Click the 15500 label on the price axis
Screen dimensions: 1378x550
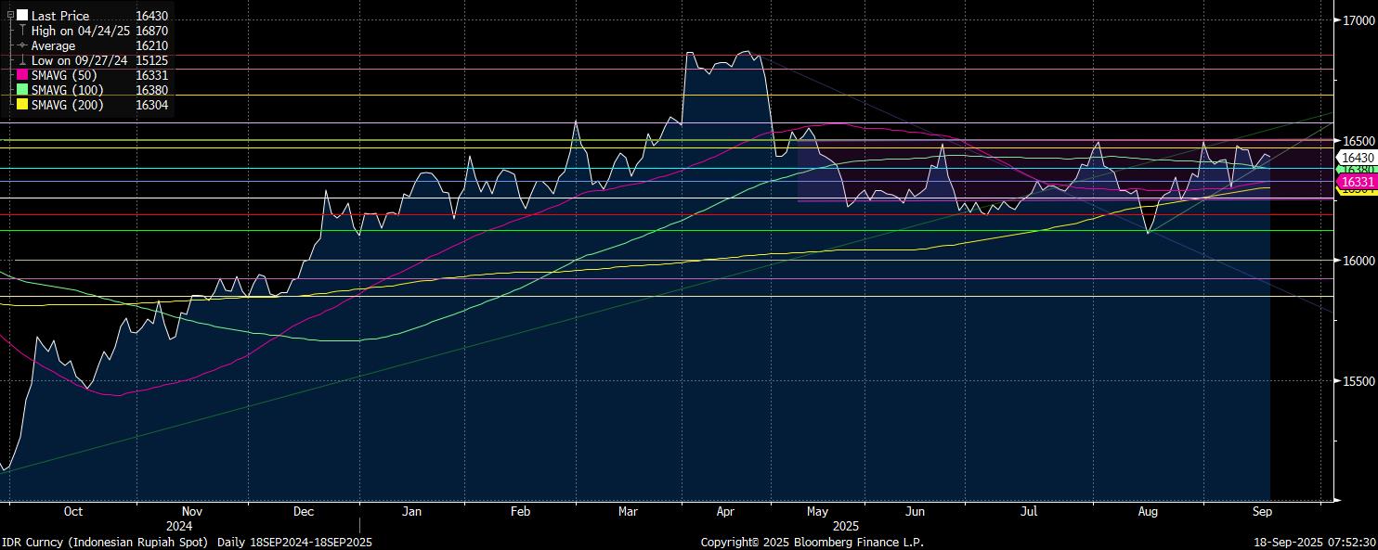[1358, 381]
